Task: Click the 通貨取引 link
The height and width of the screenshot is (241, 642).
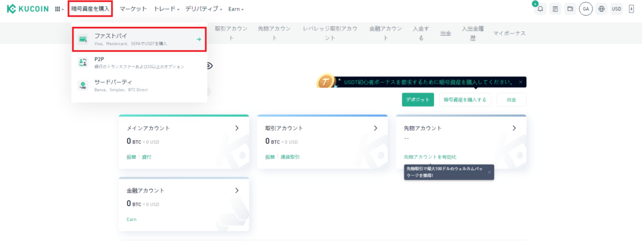Action: point(290,157)
